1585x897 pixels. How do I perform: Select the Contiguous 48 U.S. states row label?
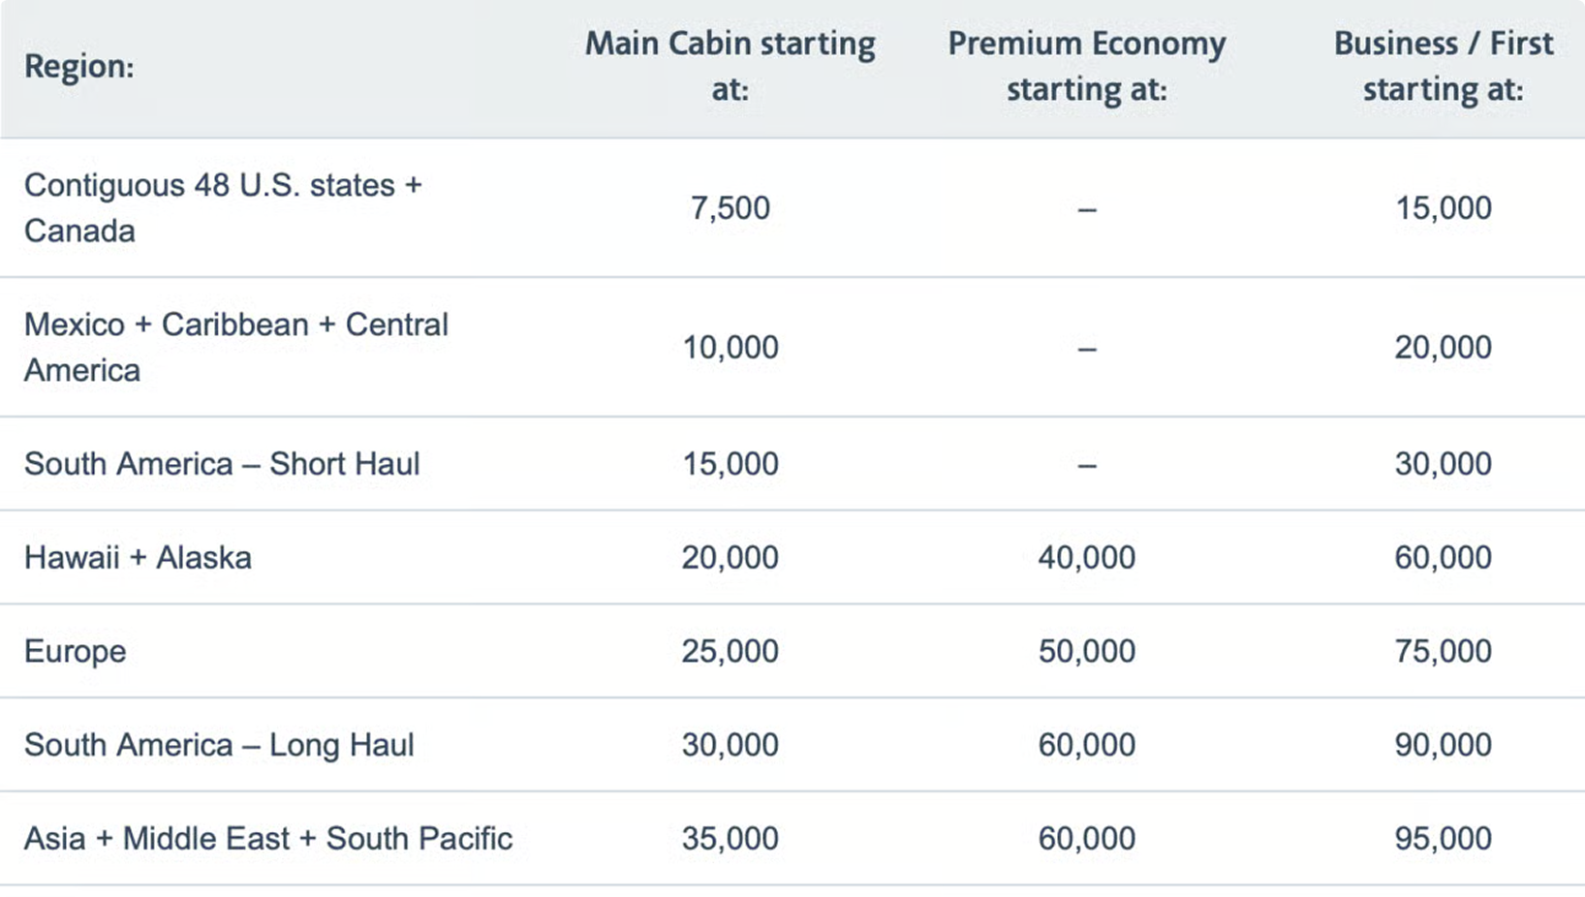223,207
